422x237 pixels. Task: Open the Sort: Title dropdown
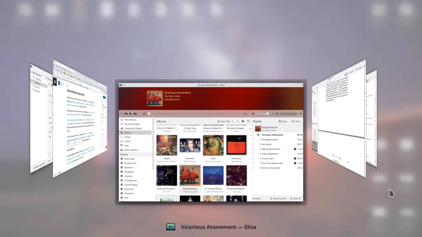point(225,121)
